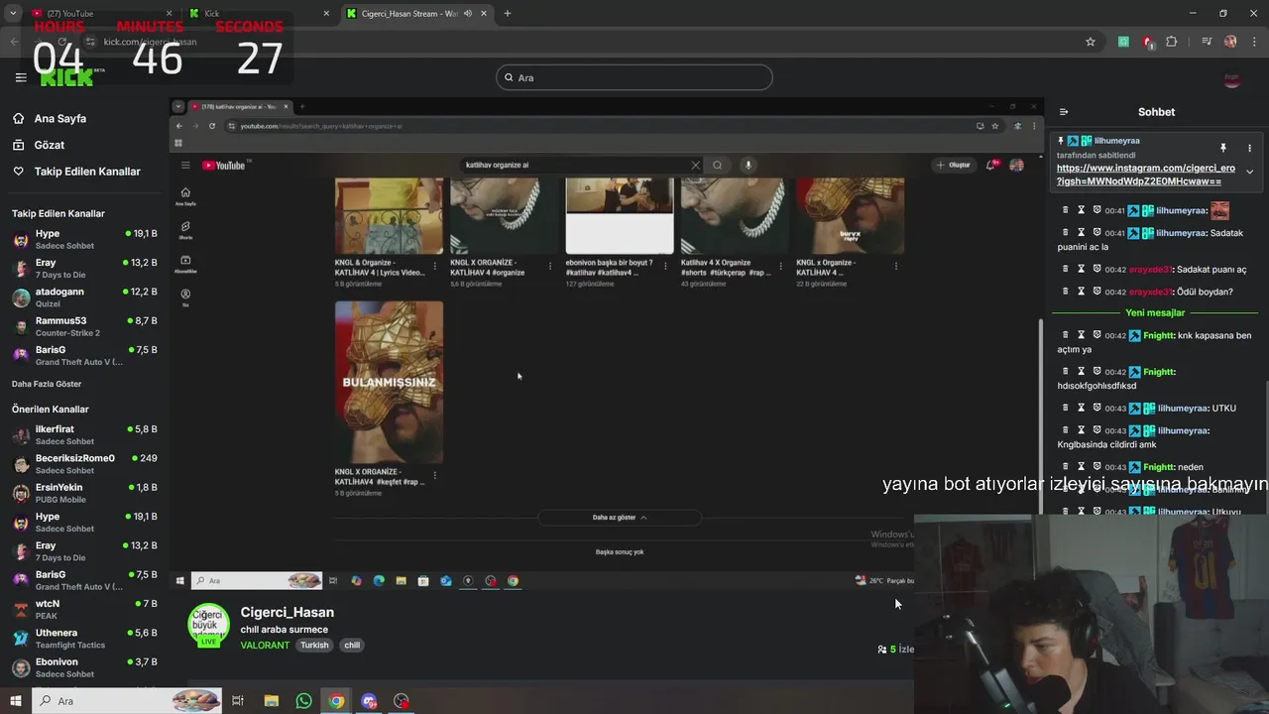Open BeceriksizRome0 recommended channel
Image resolution: width=1269 pixels, height=714 pixels.
[x=84, y=463]
